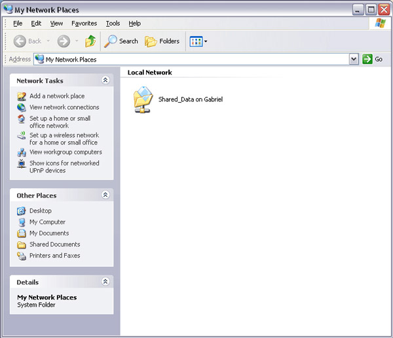Open the Favorites menu
Screen dimensions: 393x338
(84, 24)
